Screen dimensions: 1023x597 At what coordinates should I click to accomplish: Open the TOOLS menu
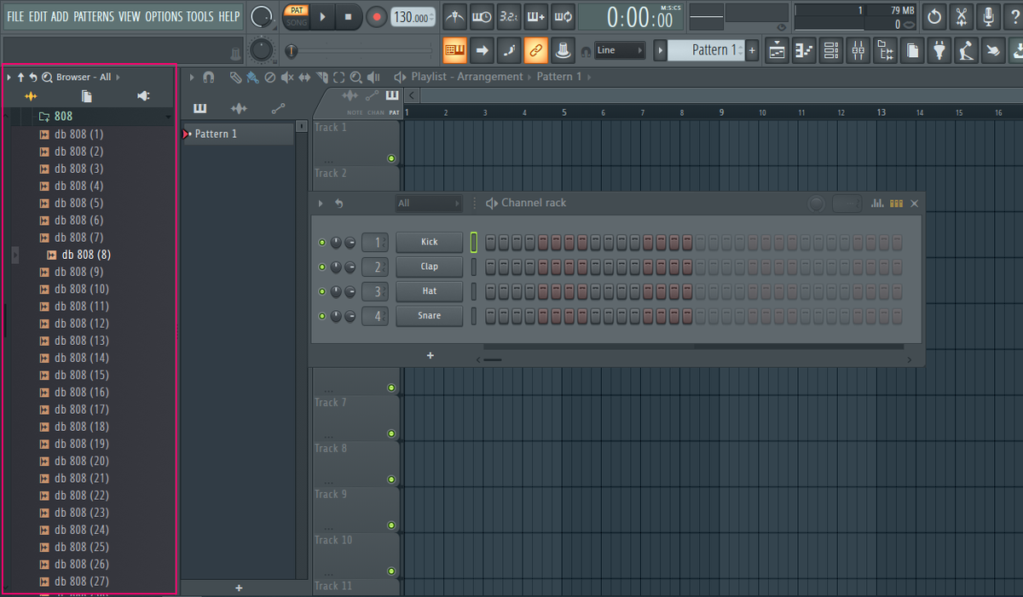click(200, 17)
